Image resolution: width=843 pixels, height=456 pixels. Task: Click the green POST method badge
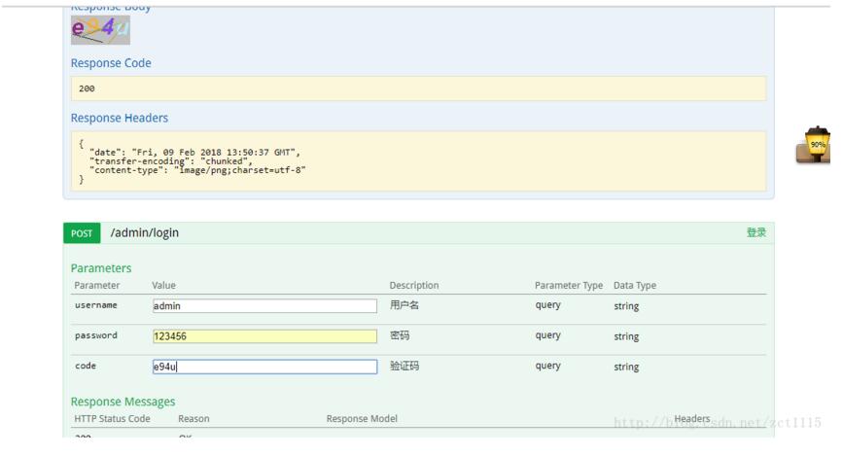pos(82,233)
